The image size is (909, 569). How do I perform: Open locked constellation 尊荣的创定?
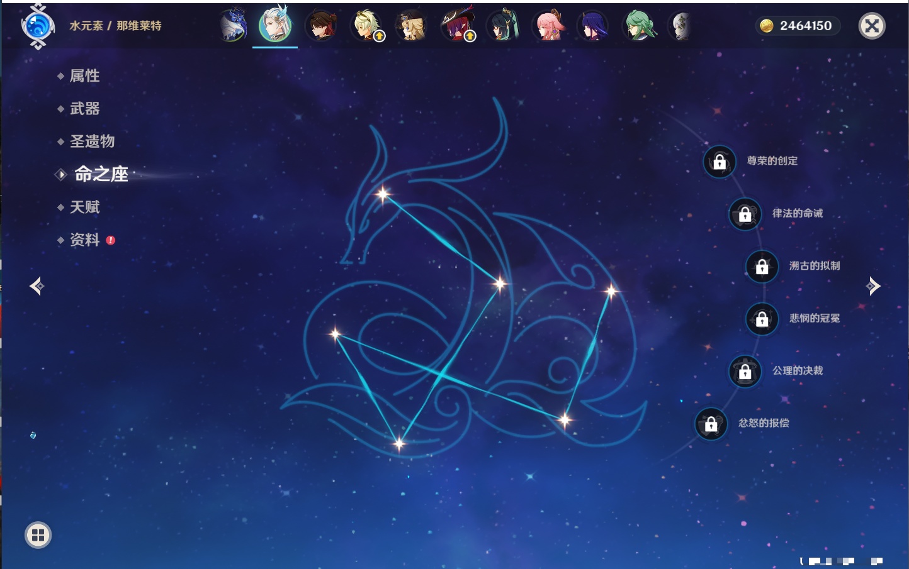click(720, 162)
